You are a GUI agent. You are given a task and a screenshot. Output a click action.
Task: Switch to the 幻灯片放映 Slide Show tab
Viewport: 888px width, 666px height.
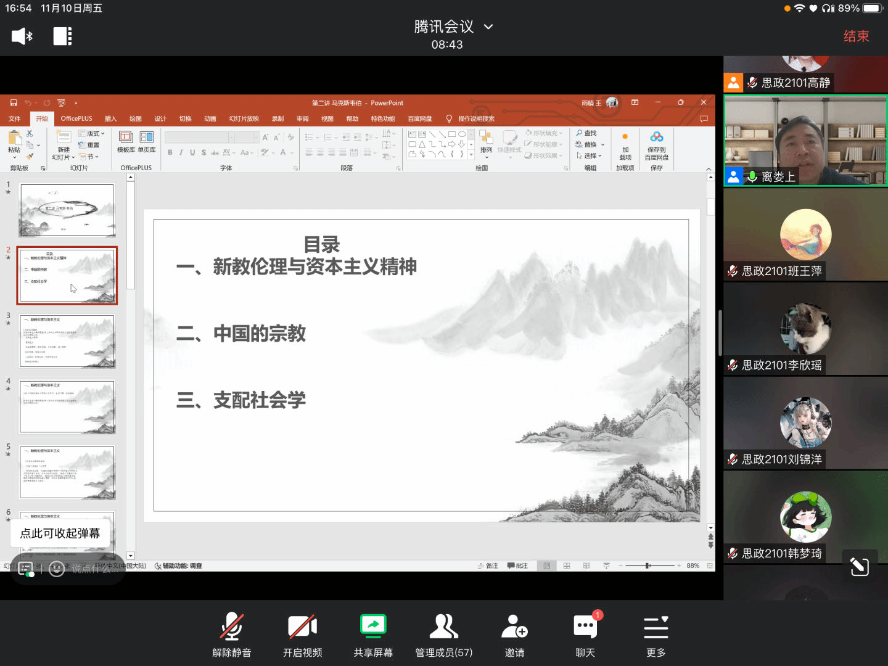point(244,118)
